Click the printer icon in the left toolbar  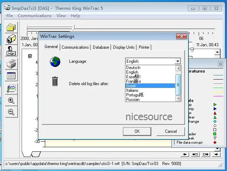pyautogui.click(x=11, y=64)
